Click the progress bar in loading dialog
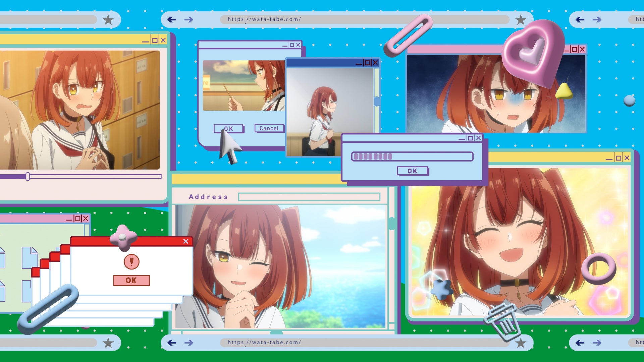Viewport: 644px width, 362px height. click(412, 157)
